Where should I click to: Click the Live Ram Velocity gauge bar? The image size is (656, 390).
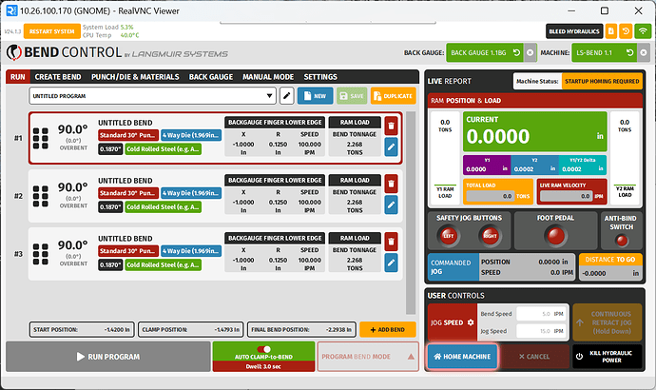tap(566, 196)
